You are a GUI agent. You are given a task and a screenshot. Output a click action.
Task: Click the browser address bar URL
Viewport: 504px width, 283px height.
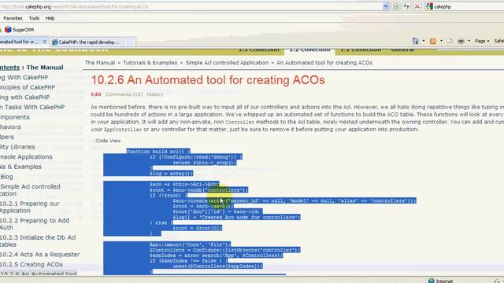coord(75,6)
